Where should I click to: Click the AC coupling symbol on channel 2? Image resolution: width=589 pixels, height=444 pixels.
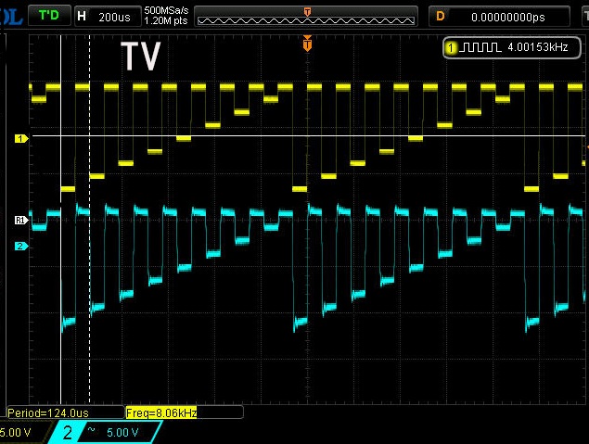click(x=91, y=431)
